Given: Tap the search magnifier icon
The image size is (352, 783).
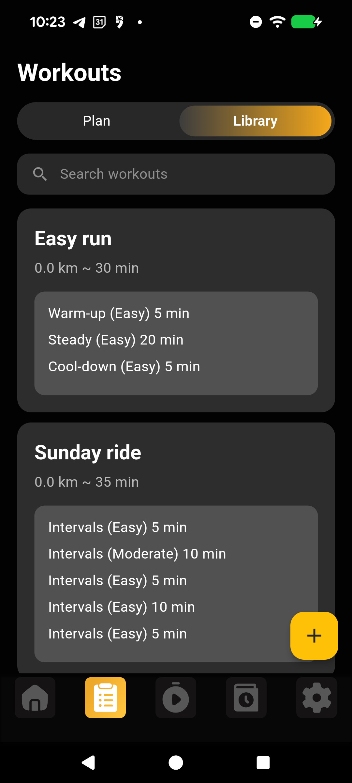Looking at the screenshot, I should click(40, 174).
